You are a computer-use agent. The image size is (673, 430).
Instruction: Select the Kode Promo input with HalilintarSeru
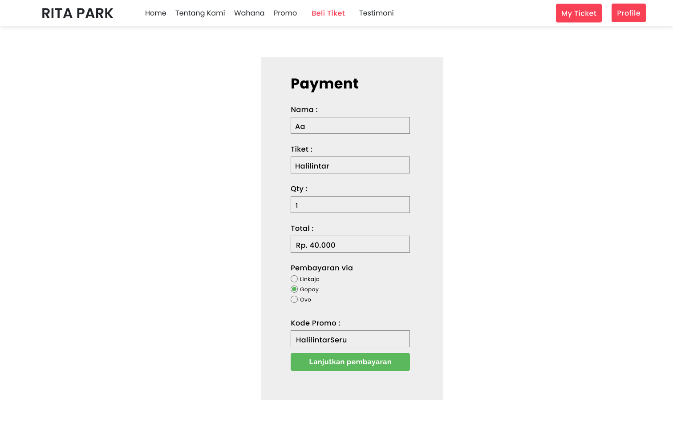[350, 338]
